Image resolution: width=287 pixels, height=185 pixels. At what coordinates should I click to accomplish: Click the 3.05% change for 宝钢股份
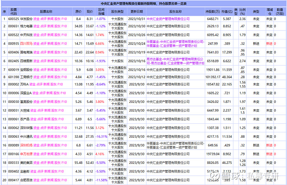pyautogui.click(x=100, y=70)
